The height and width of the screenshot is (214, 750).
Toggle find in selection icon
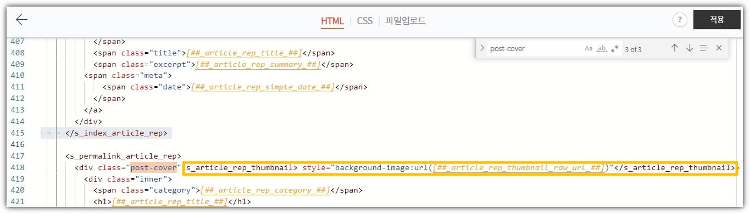coord(704,48)
